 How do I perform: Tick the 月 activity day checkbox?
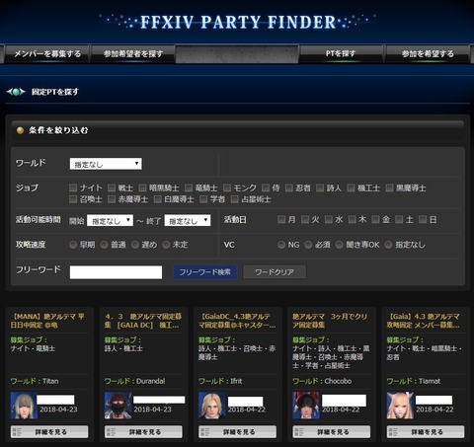(281, 219)
